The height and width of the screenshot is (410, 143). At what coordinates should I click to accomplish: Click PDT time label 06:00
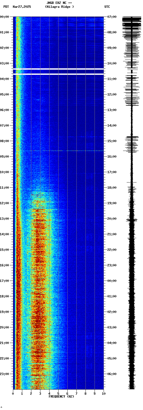tap(4, 110)
